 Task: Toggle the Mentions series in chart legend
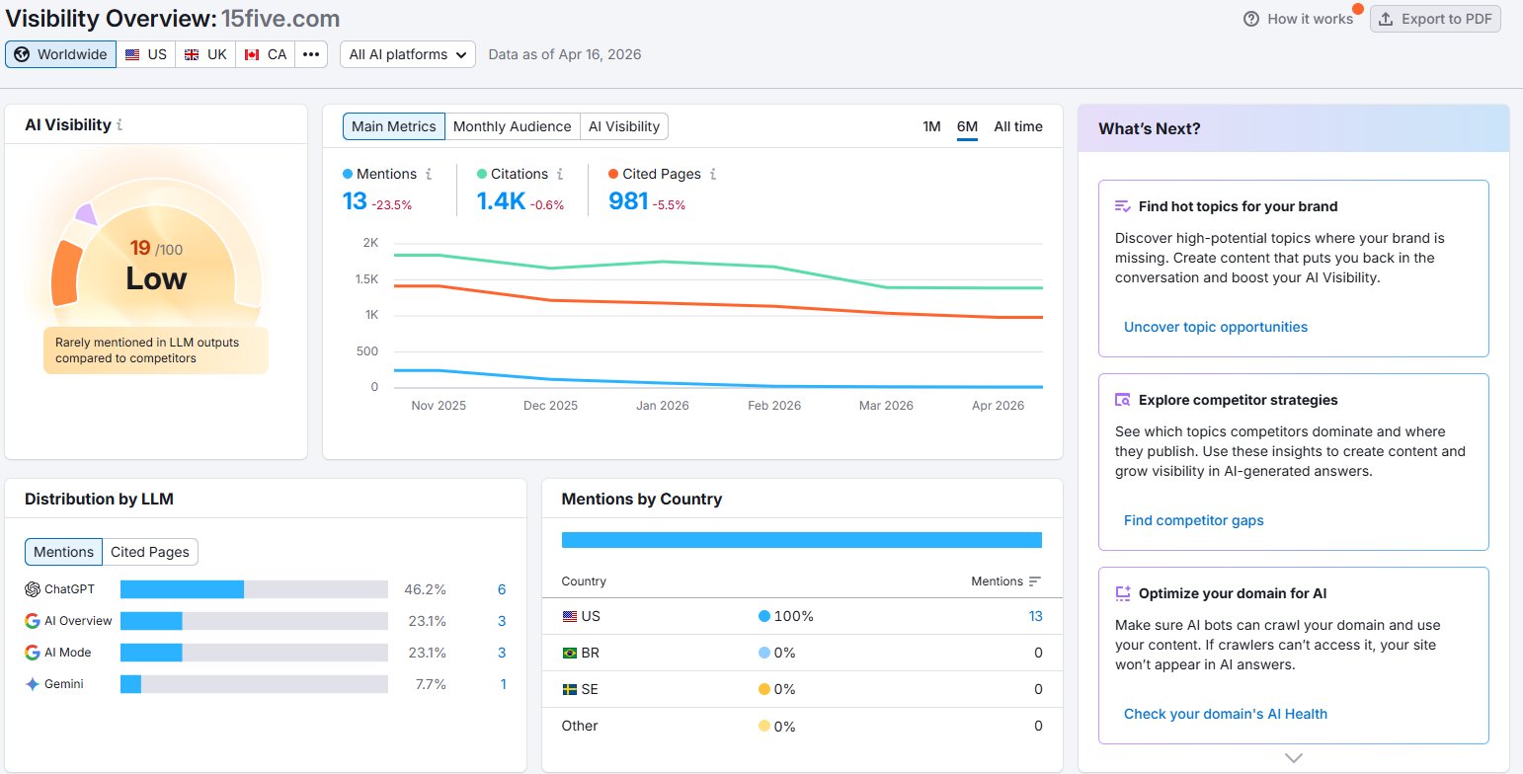point(379,174)
